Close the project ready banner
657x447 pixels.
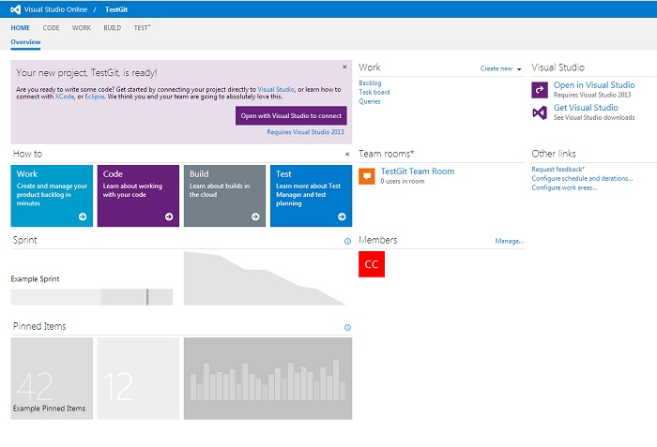[x=344, y=67]
